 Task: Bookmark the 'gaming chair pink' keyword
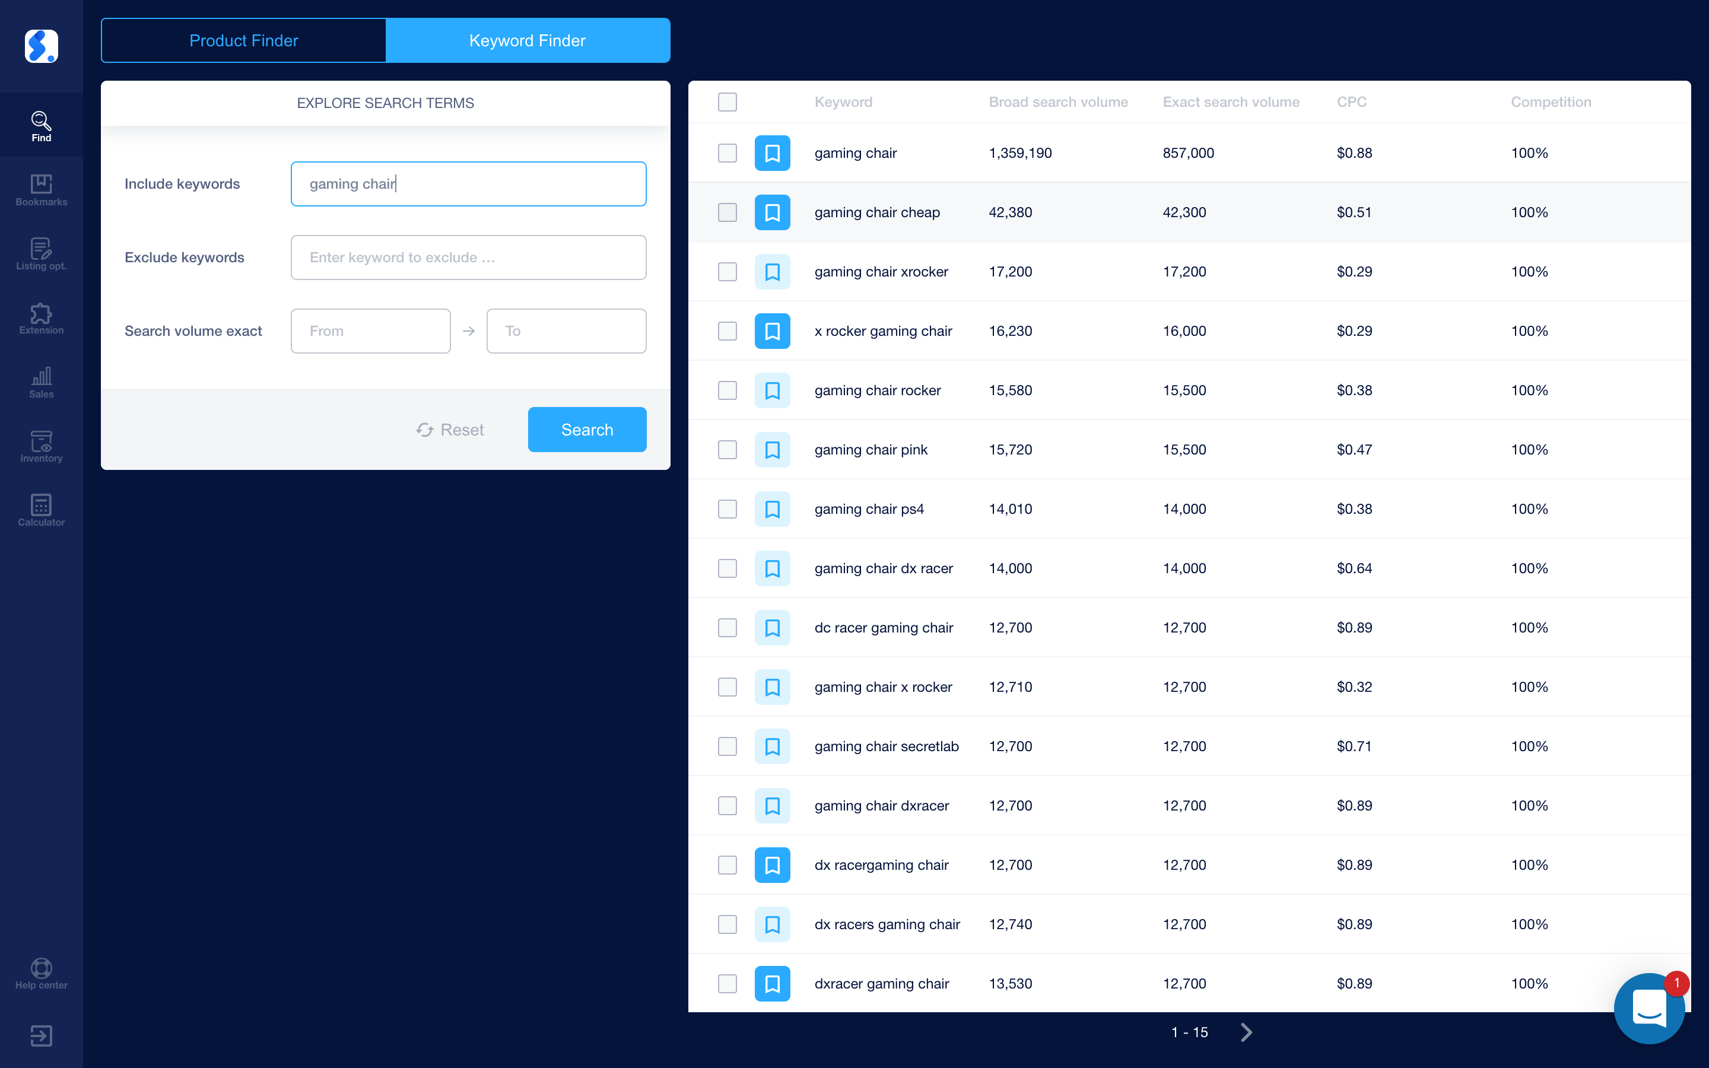coord(772,450)
